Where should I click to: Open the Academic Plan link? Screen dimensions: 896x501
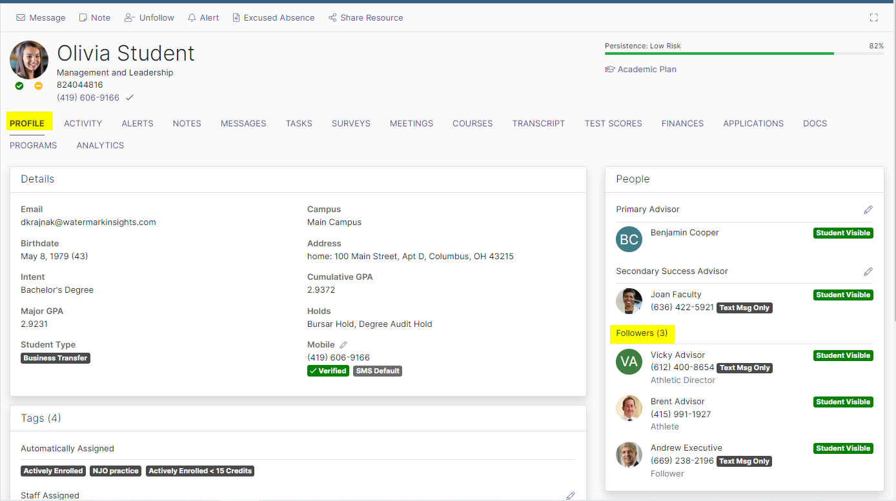(x=647, y=70)
